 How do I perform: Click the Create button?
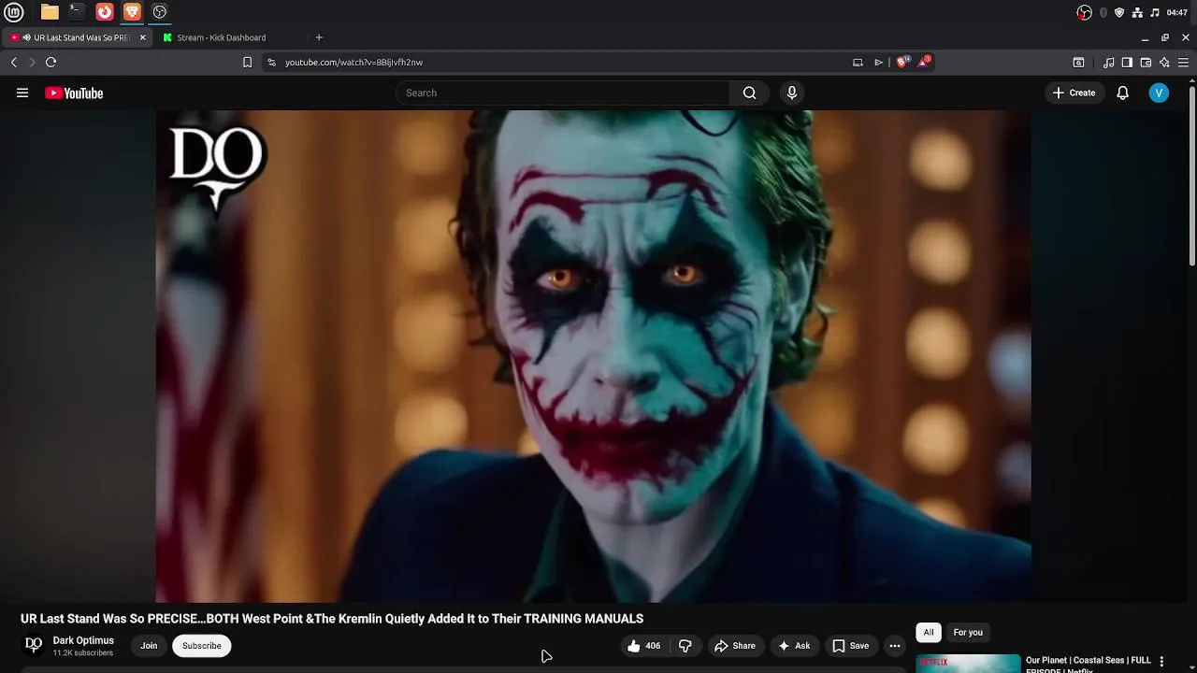[x=1074, y=93]
